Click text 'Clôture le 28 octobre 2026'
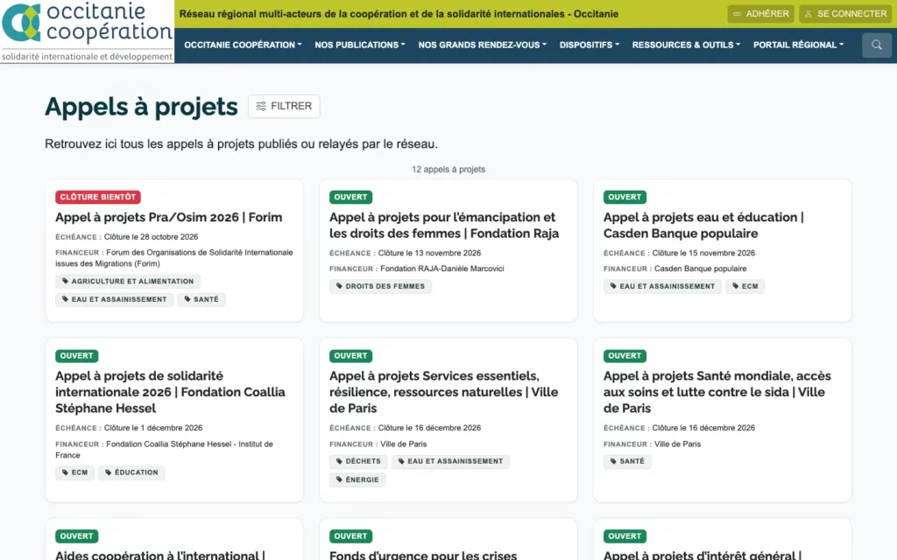 coord(151,236)
